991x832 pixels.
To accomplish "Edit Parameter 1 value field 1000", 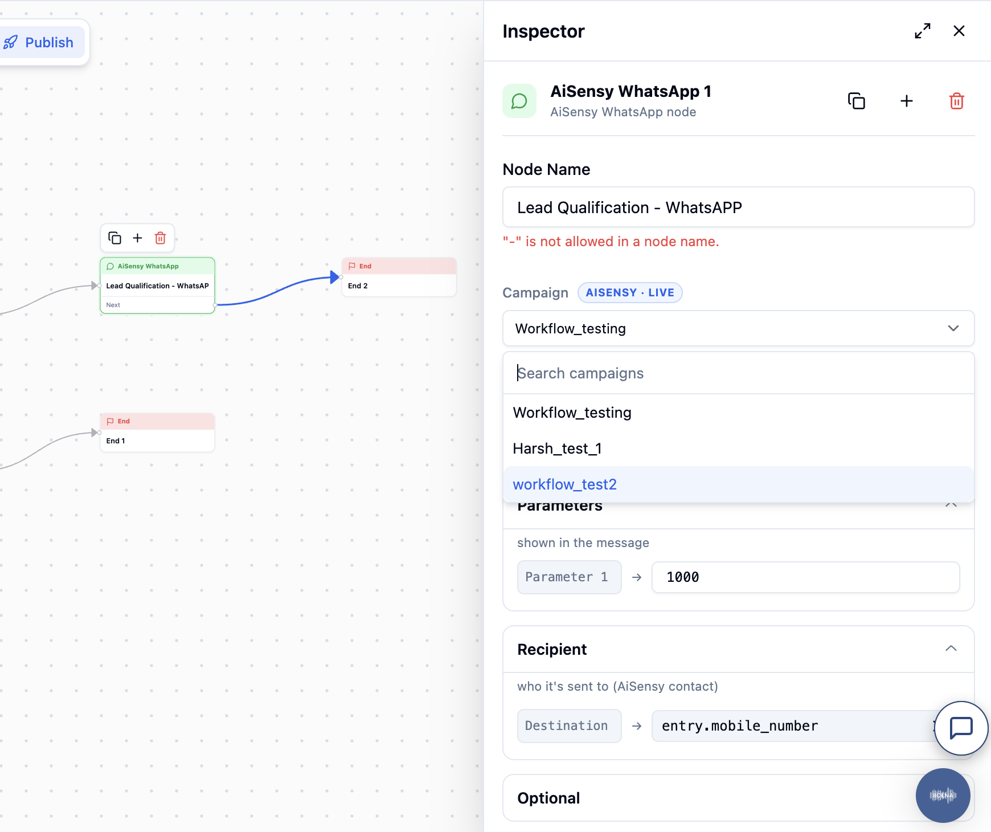I will (805, 577).
